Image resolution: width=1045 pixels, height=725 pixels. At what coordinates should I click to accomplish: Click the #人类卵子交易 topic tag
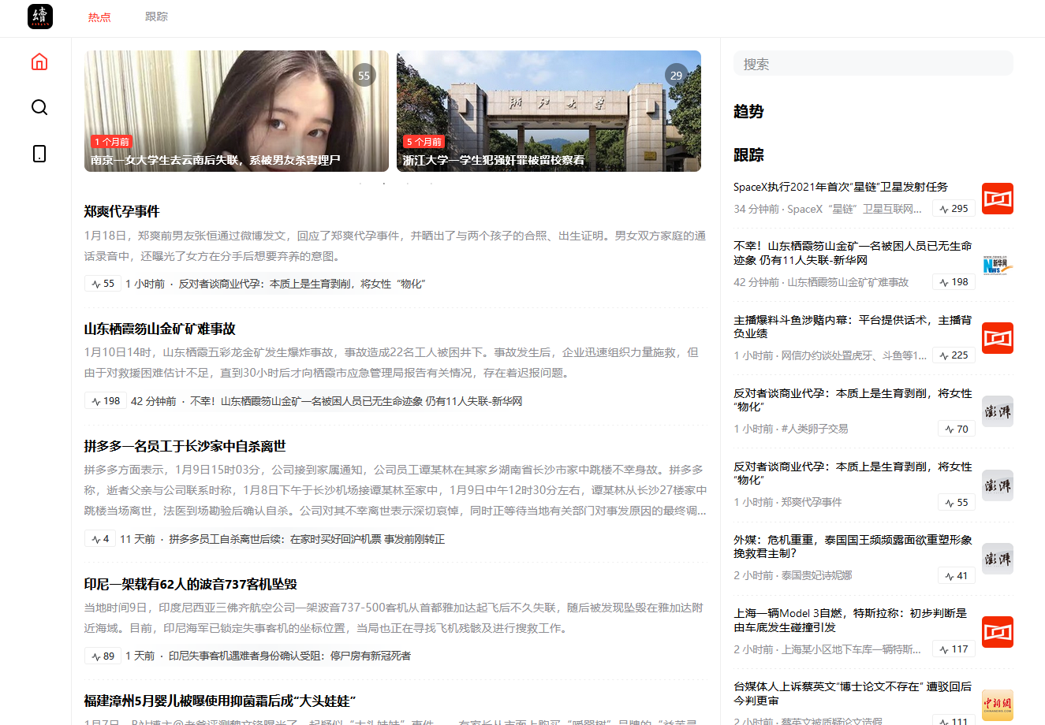(x=815, y=429)
